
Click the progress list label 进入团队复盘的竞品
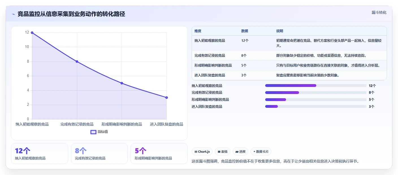pos(207,107)
